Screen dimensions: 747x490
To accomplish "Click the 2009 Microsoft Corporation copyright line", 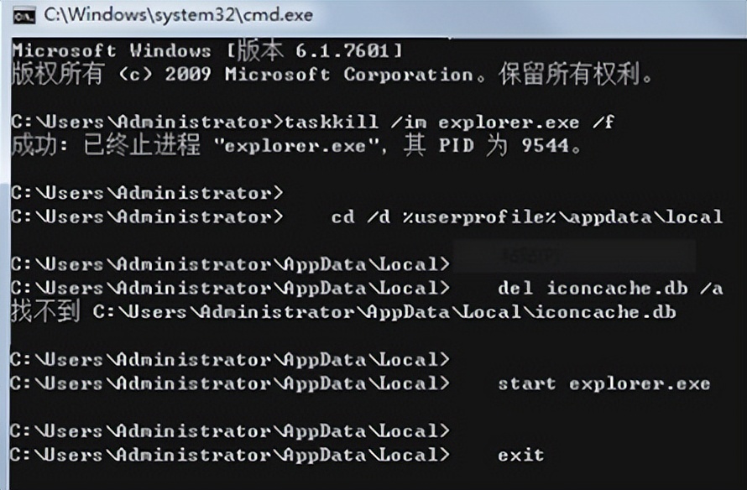I will [x=332, y=75].
